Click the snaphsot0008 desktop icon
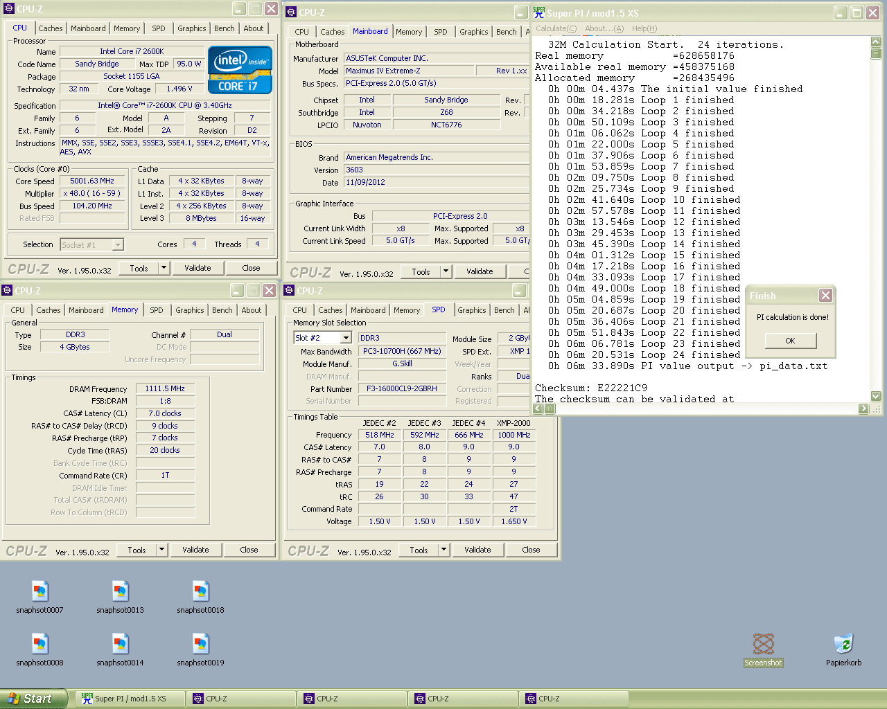The height and width of the screenshot is (709, 887). click(x=40, y=645)
